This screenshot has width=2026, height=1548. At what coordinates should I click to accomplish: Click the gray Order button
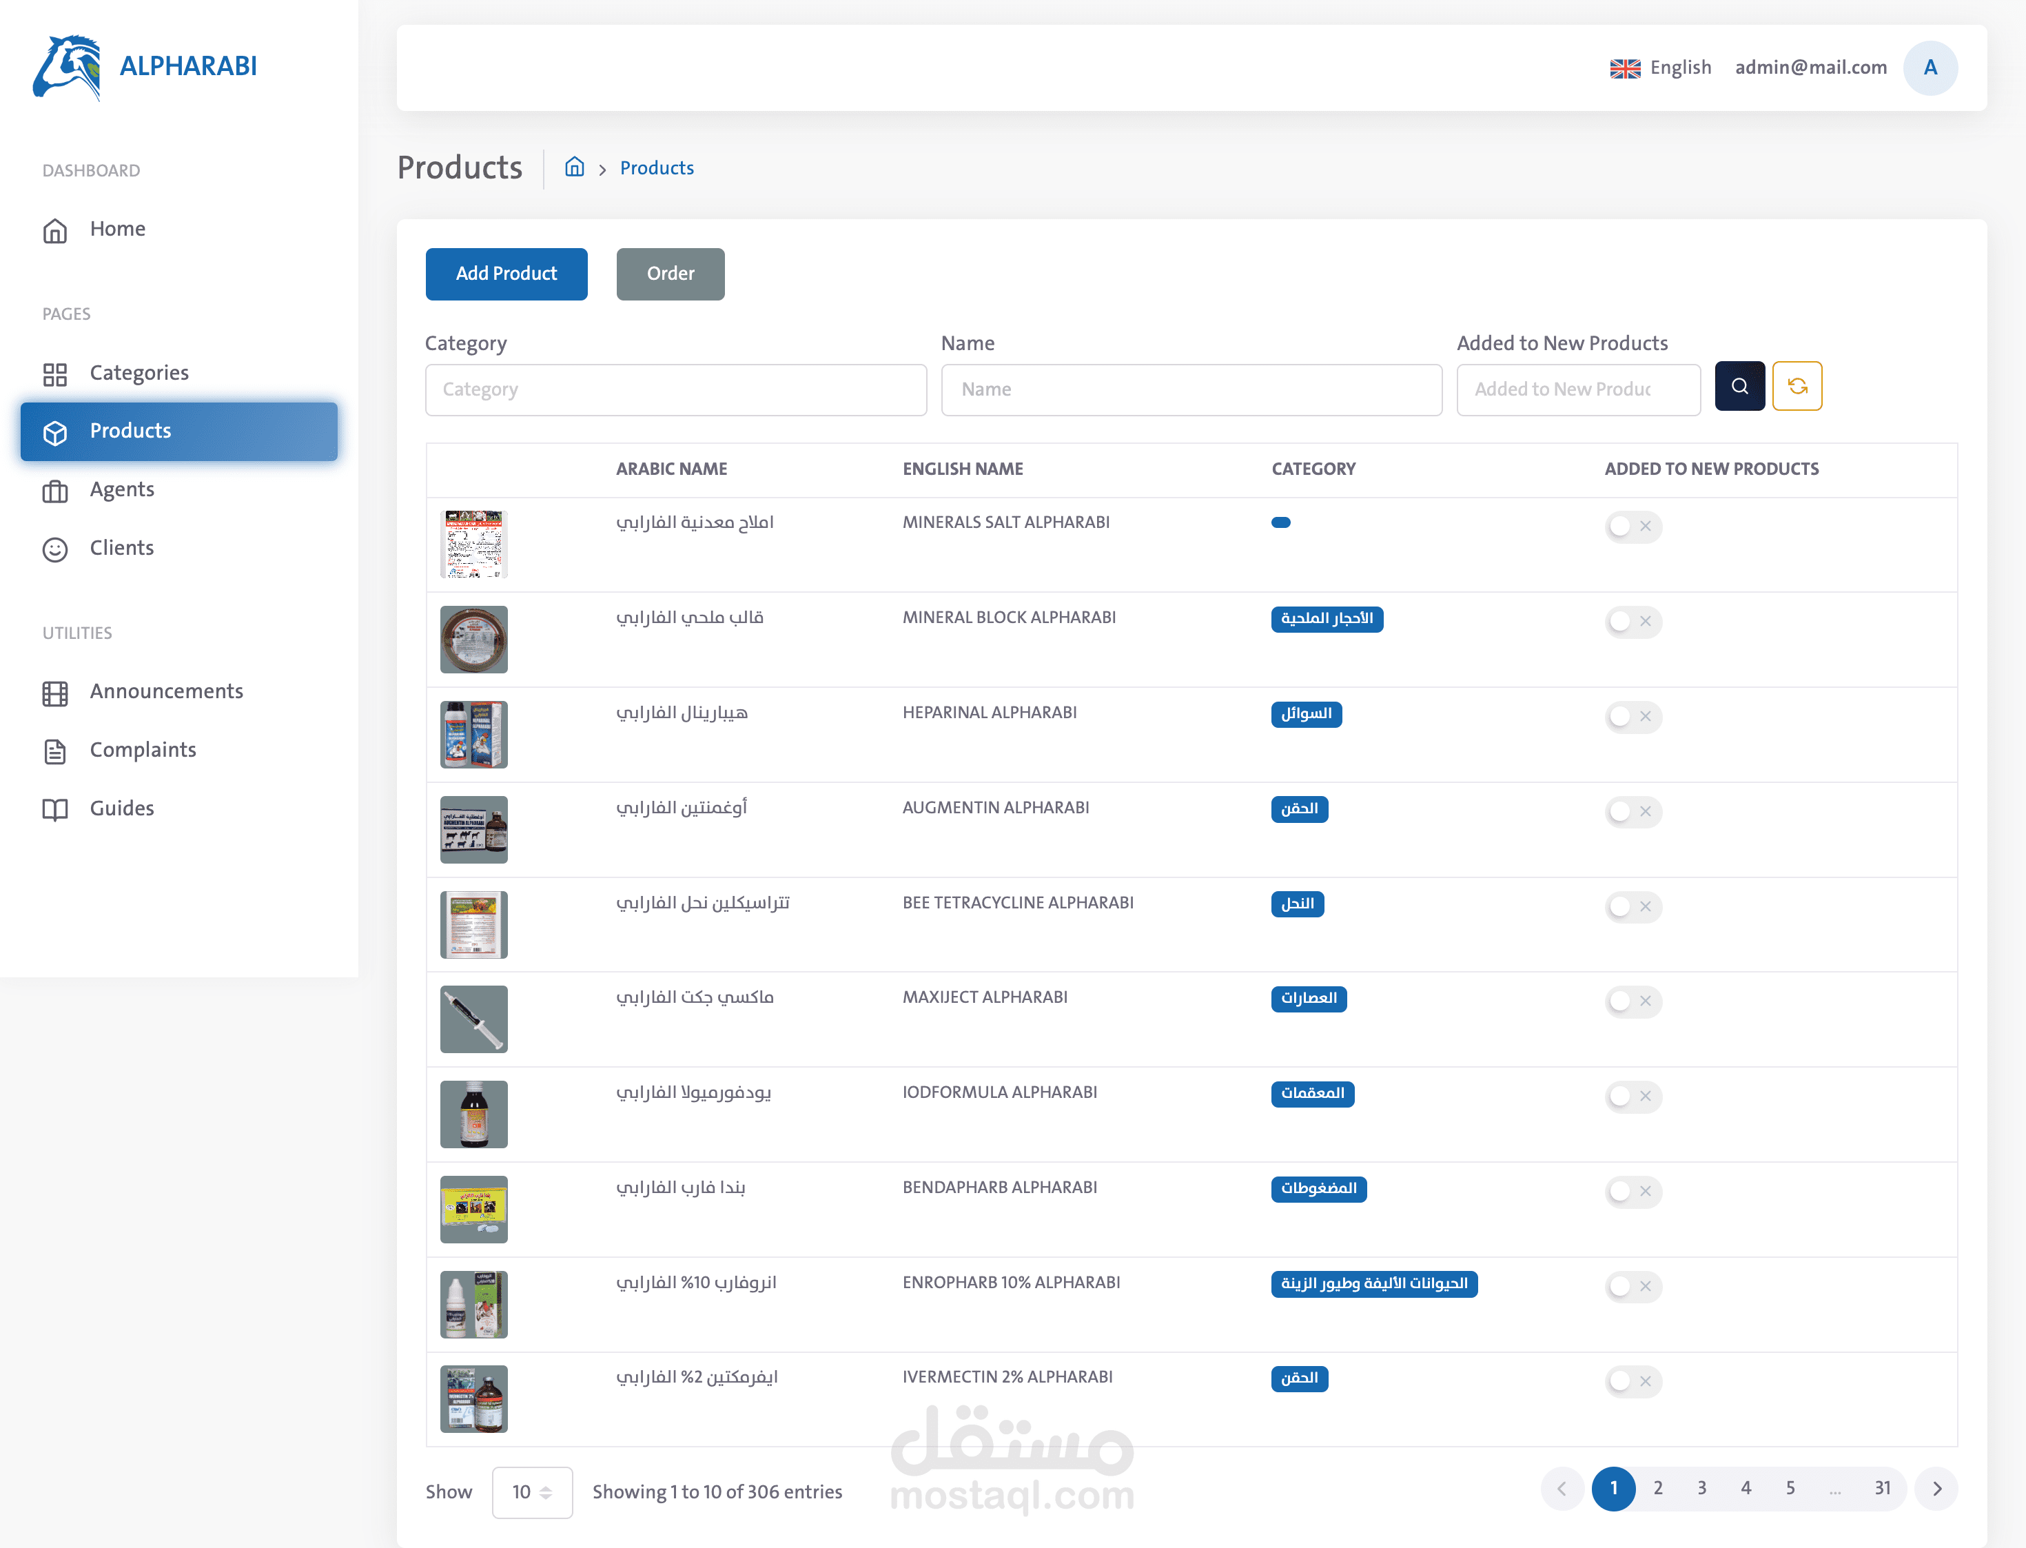[x=670, y=274]
